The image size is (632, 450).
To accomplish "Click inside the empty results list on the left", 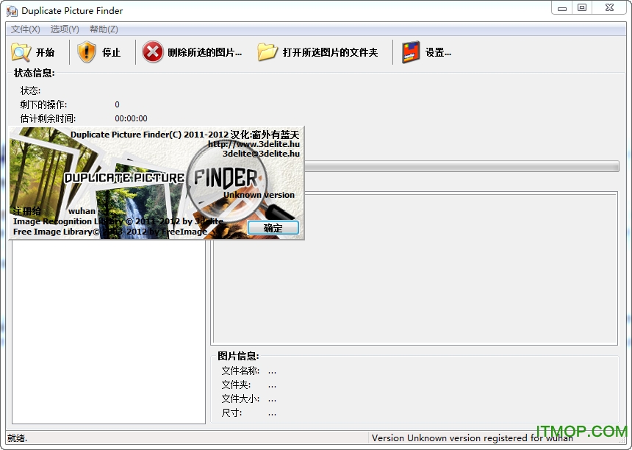I will tap(108, 331).
